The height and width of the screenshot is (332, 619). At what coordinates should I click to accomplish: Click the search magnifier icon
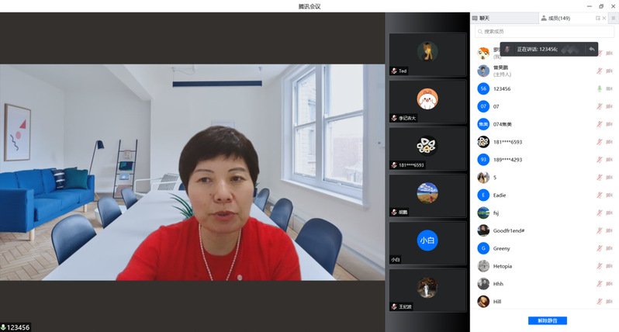pyautogui.click(x=480, y=32)
